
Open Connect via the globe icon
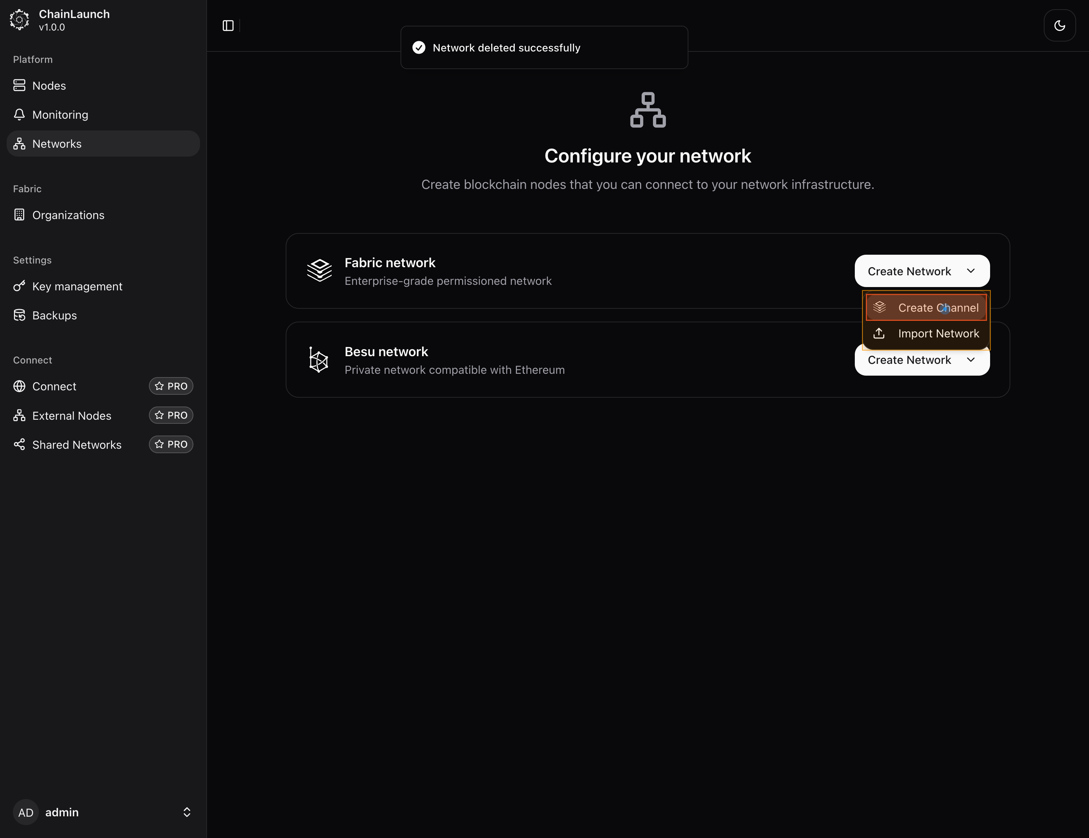coord(19,386)
